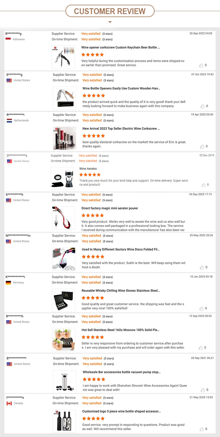The width and height of the screenshot is (220, 437).
Task: Click the Customer Review heading banner
Action: tap(110, 11)
